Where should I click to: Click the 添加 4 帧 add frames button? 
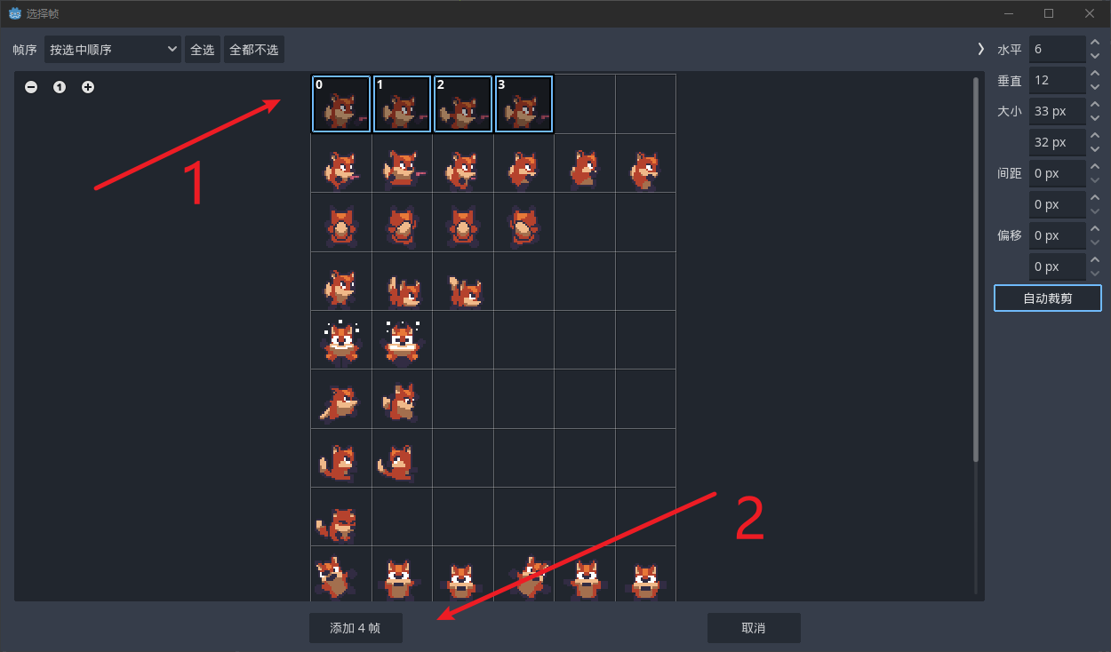(356, 628)
